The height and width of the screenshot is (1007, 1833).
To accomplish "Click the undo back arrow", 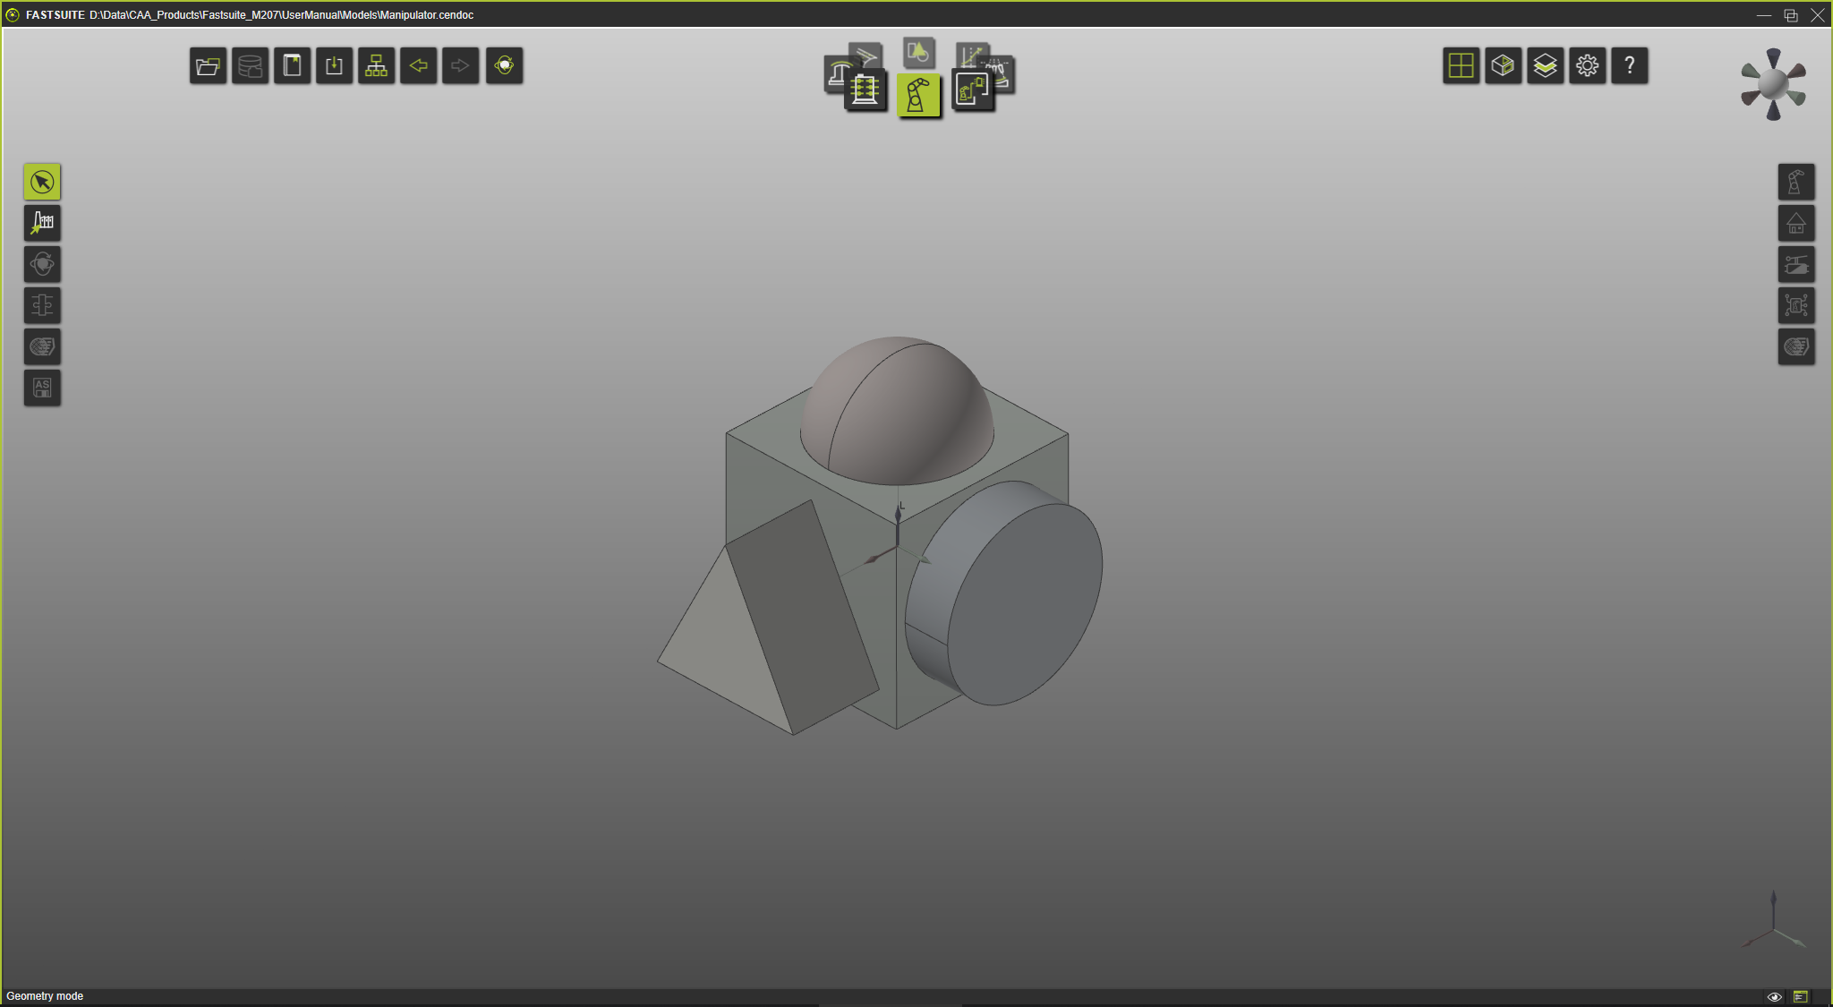I will pos(419,65).
